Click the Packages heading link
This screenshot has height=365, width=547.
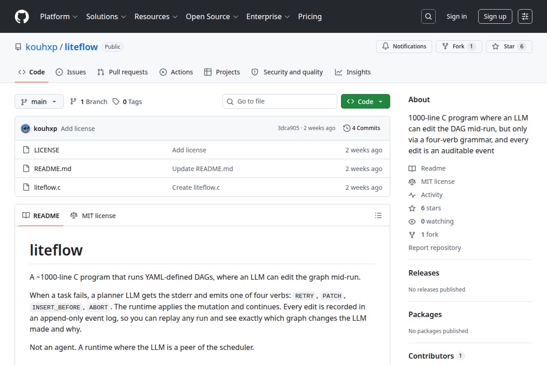[x=425, y=314]
